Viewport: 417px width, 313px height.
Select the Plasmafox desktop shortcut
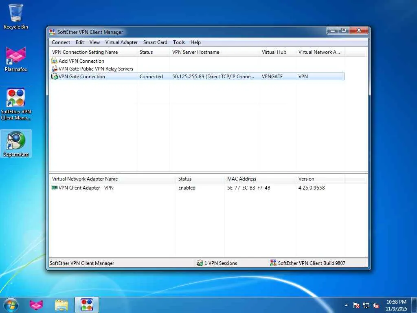click(x=16, y=60)
